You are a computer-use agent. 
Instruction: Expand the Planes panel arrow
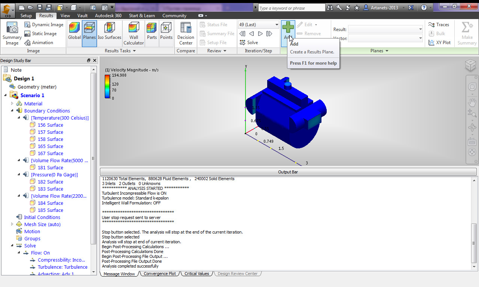click(387, 51)
